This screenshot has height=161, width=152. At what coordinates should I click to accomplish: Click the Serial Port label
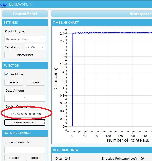coord(13,47)
